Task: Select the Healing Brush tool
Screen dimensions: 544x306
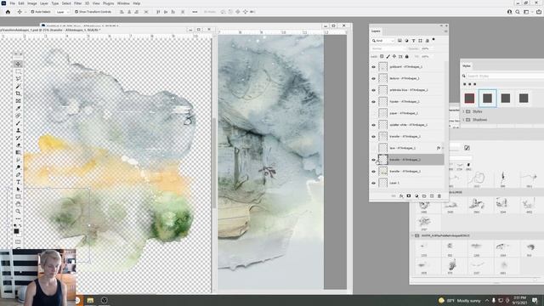Action: 18,116
